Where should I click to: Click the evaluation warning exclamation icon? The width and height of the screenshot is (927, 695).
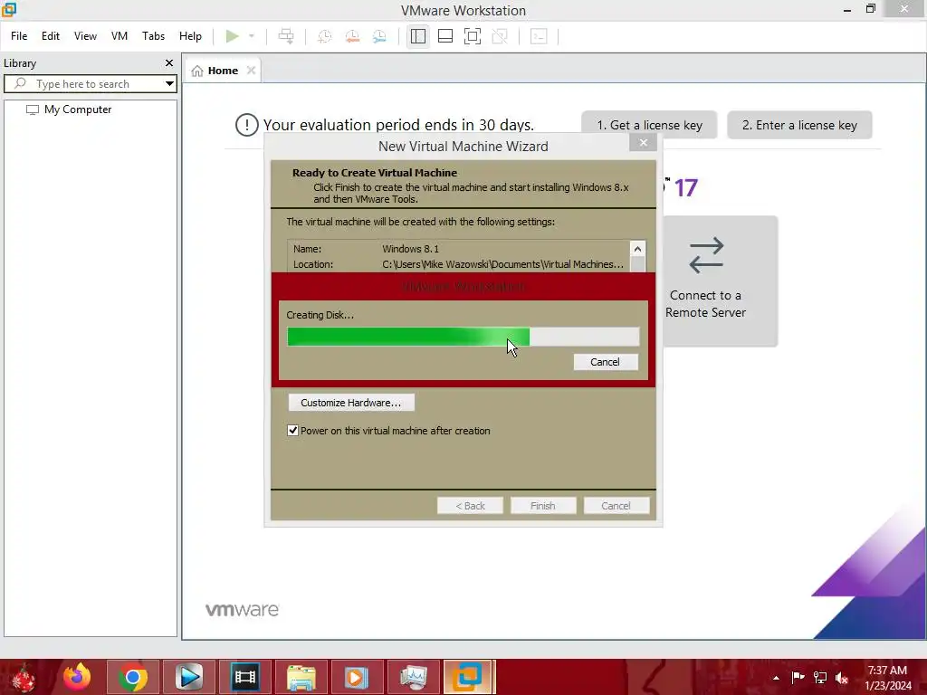click(246, 125)
